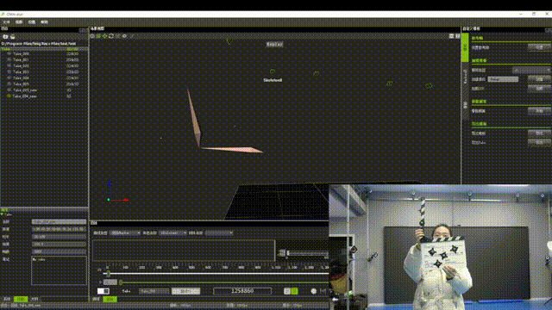Select the green four-arrow move icon in viewport toolbar
This screenshot has width=552, height=310.
[105, 36]
